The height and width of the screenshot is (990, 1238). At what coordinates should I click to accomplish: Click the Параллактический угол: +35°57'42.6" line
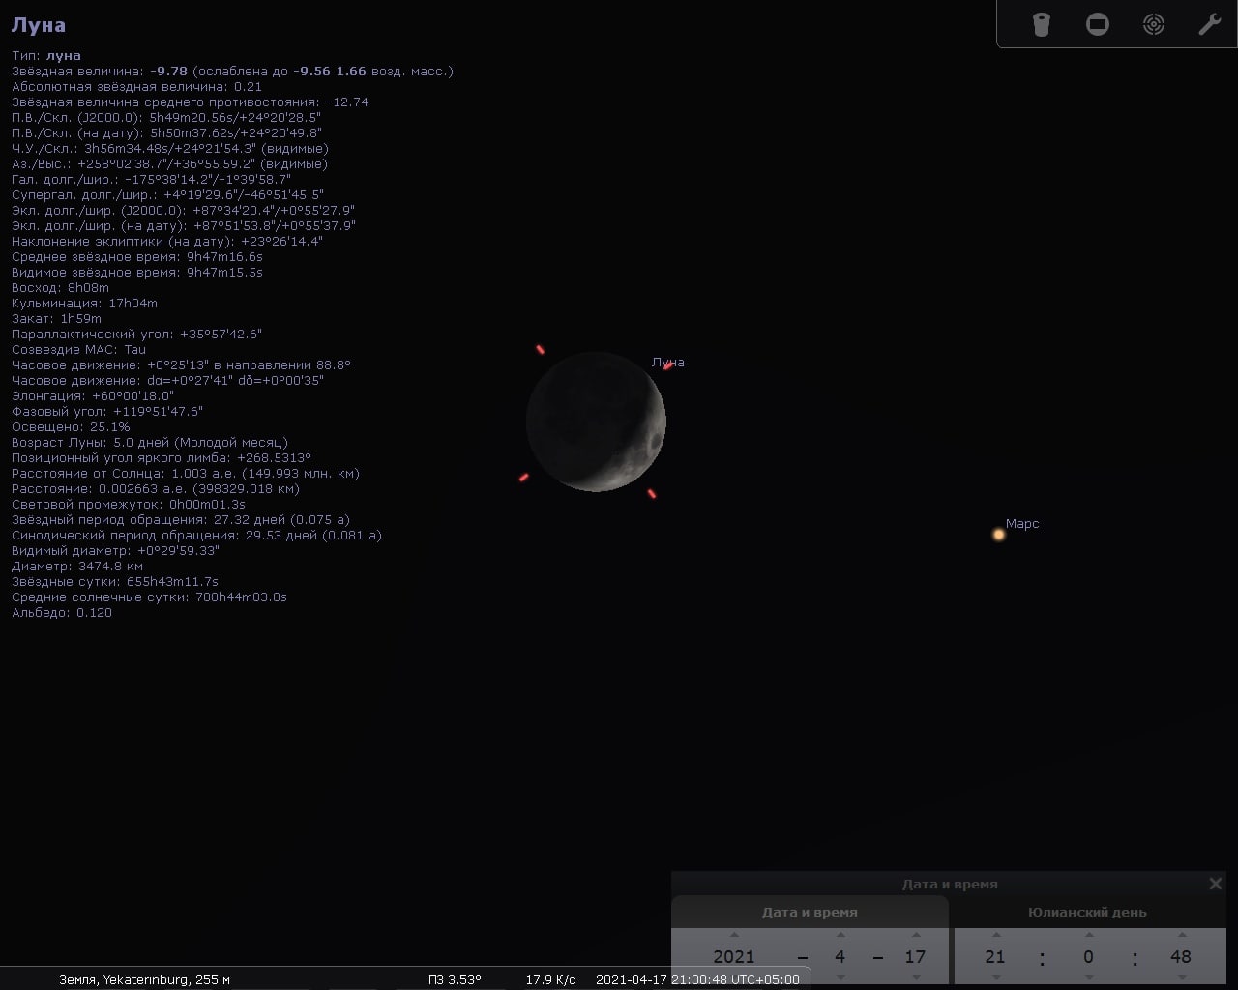pyautogui.click(x=136, y=334)
